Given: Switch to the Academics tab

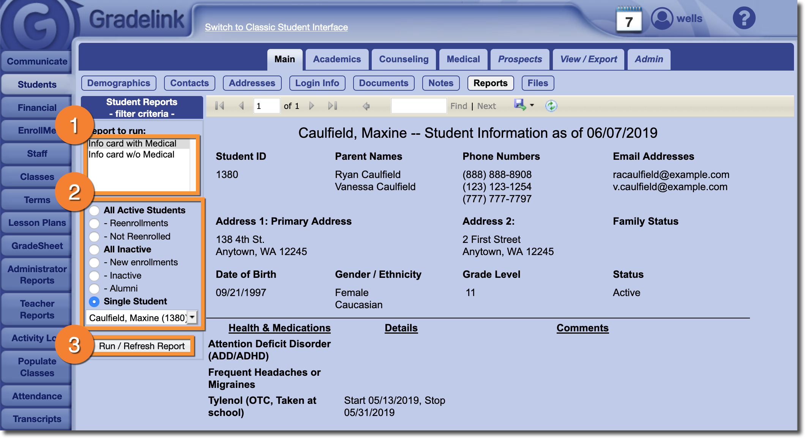Looking at the screenshot, I should (x=337, y=59).
